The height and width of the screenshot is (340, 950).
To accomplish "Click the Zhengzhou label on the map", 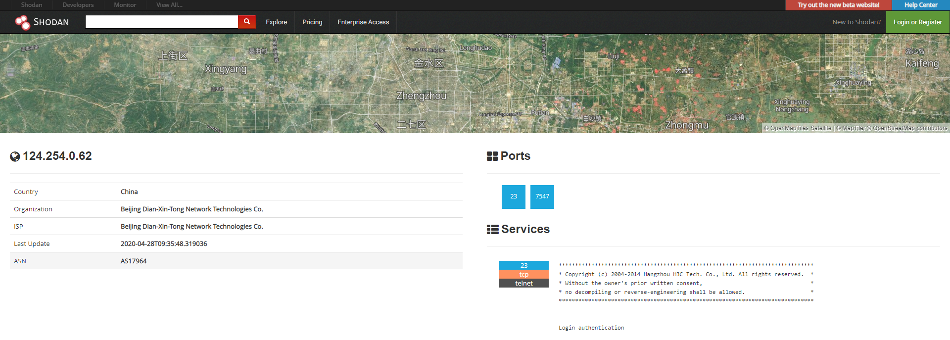I will click(x=422, y=96).
